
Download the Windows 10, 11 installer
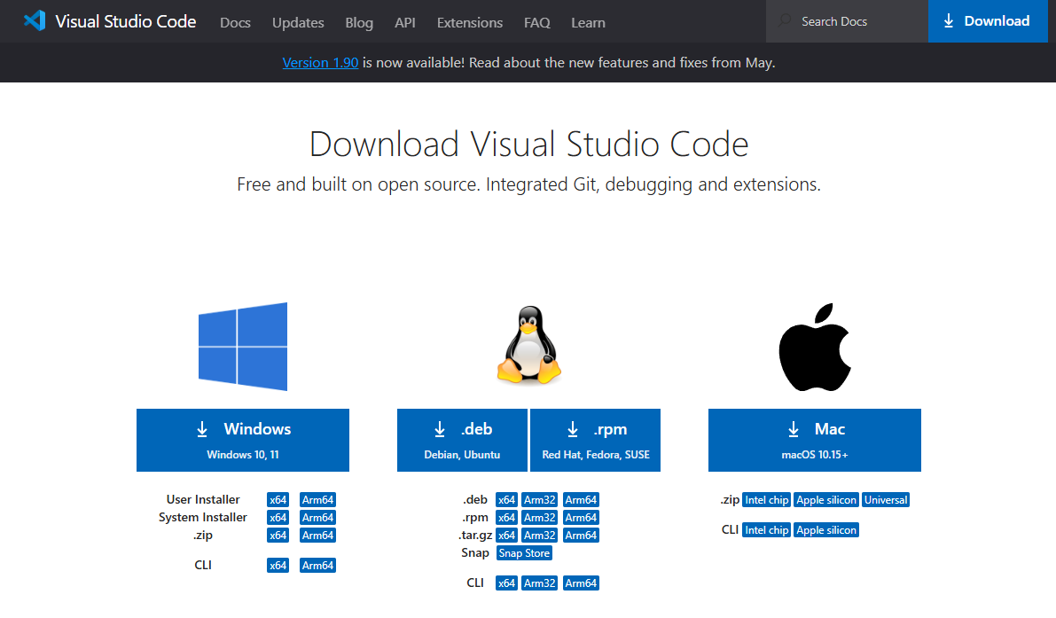(x=242, y=441)
